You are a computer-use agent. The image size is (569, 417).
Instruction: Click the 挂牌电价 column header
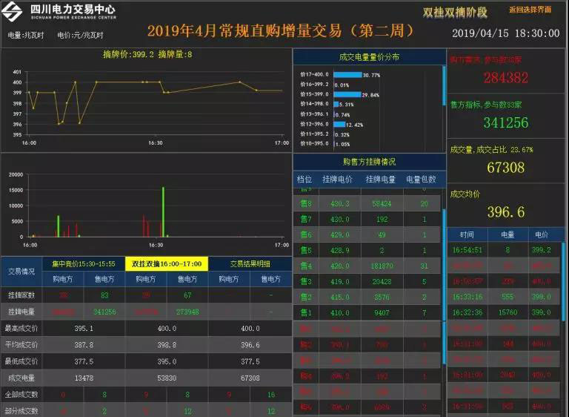click(x=338, y=179)
